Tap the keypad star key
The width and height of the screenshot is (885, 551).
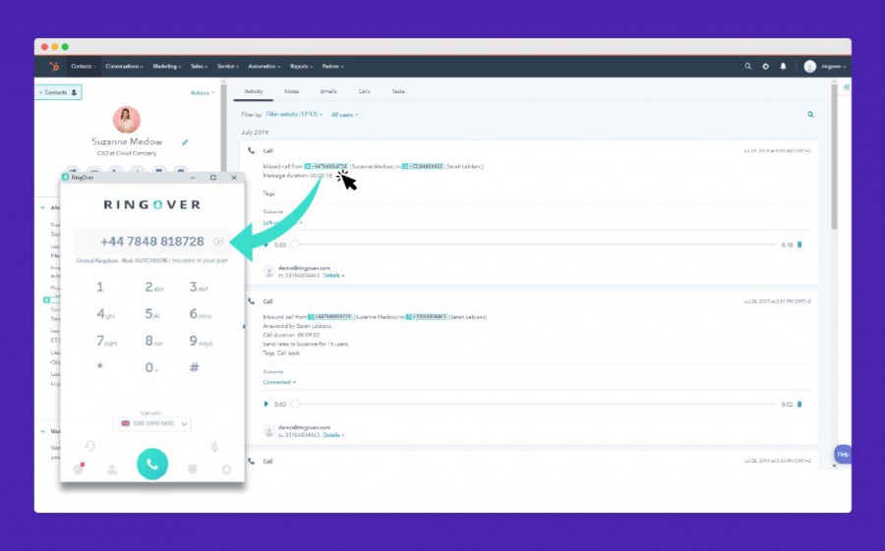[100, 366]
